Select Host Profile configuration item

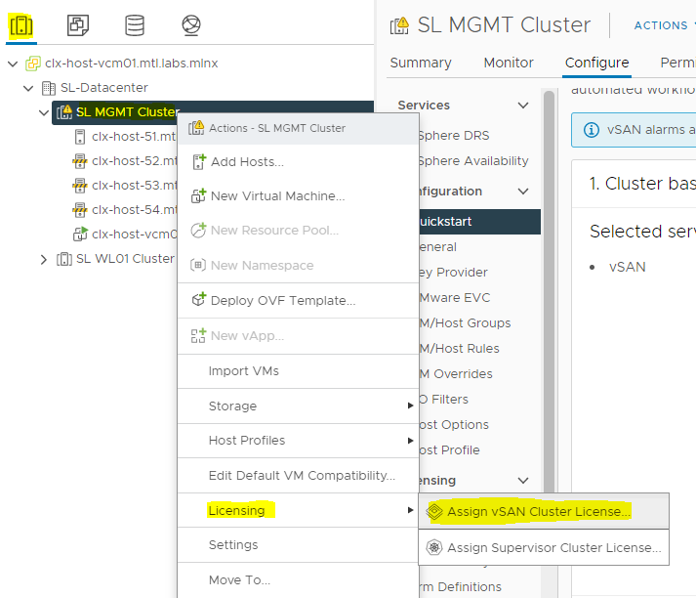[x=450, y=450]
